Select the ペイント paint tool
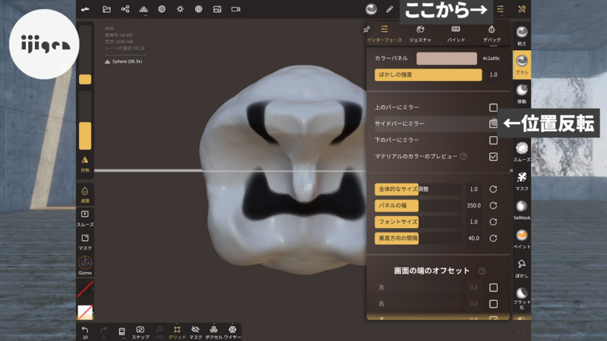This screenshot has width=607, height=341. (522, 239)
